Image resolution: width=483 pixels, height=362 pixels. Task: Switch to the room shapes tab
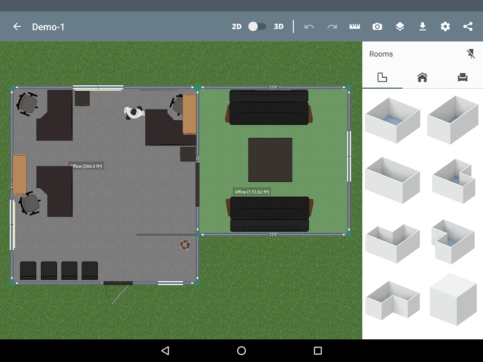click(x=382, y=77)
